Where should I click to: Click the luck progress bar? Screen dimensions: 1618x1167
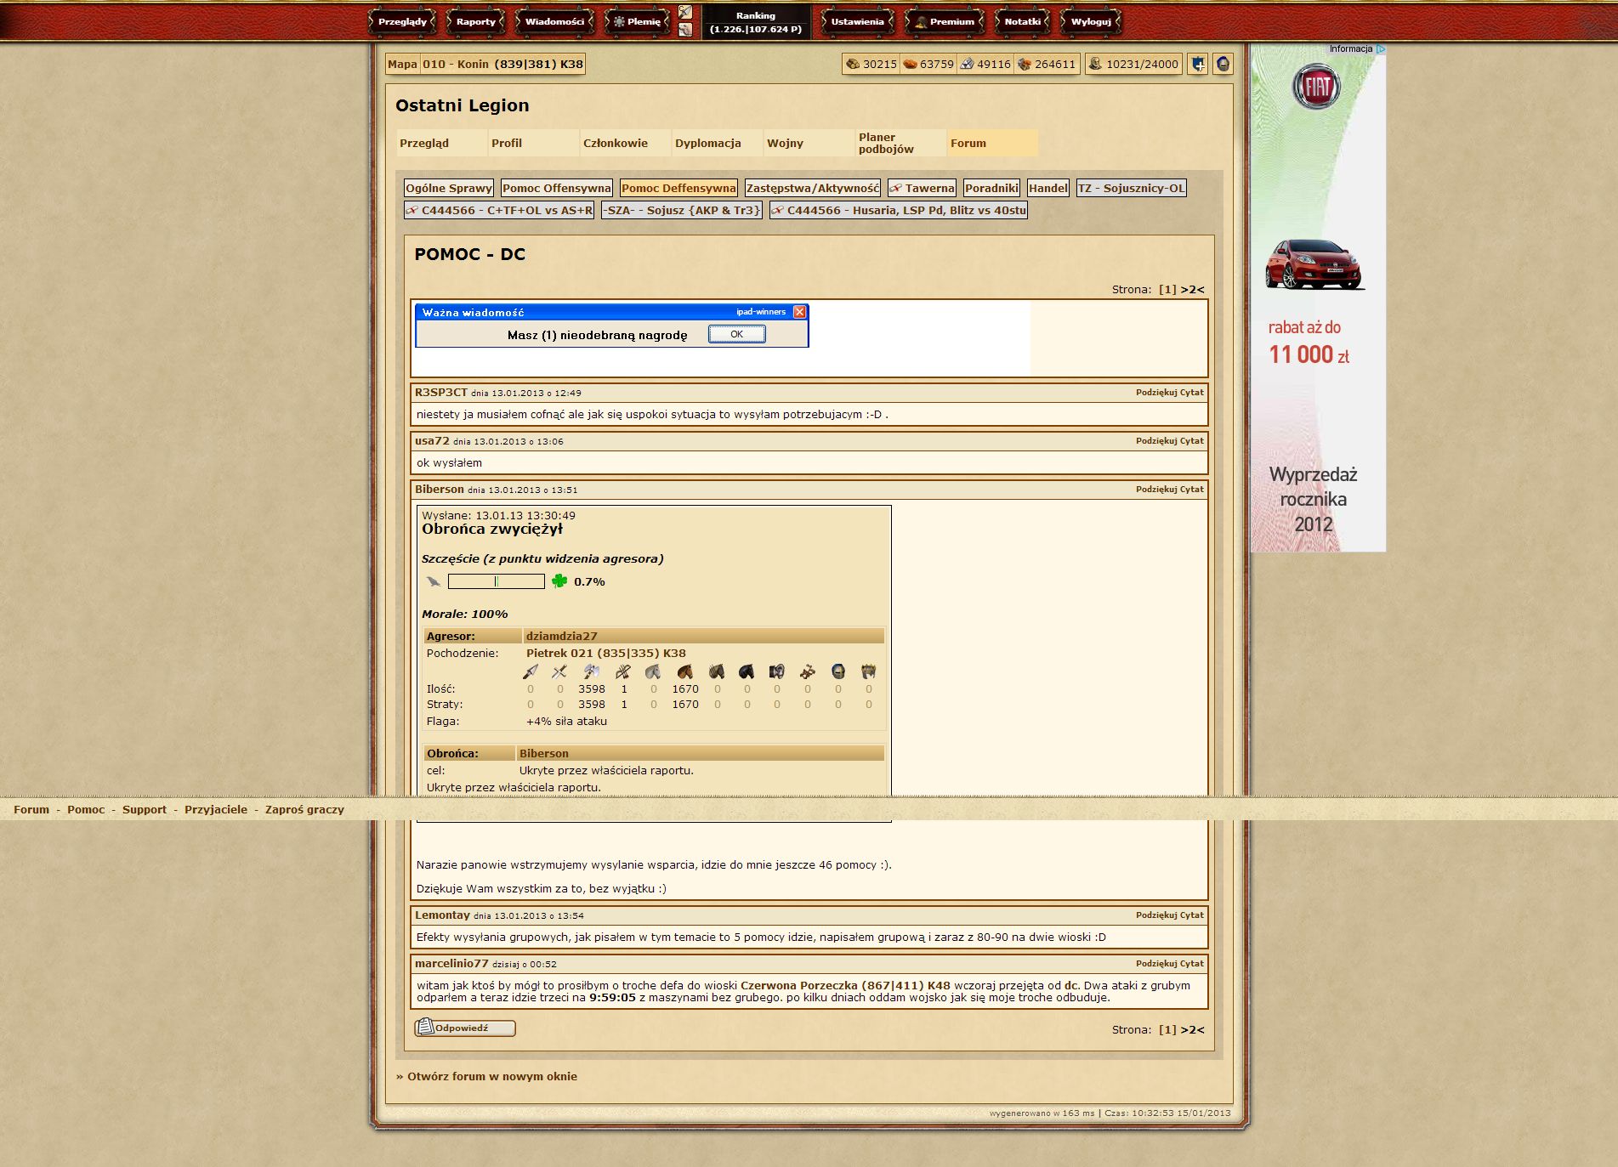point(496,581)
